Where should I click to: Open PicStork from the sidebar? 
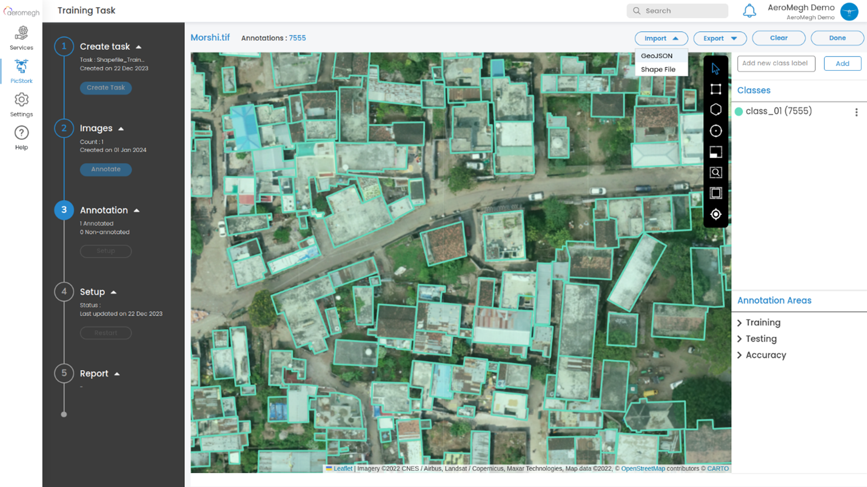pyautogui.click(x=21, y=71)
